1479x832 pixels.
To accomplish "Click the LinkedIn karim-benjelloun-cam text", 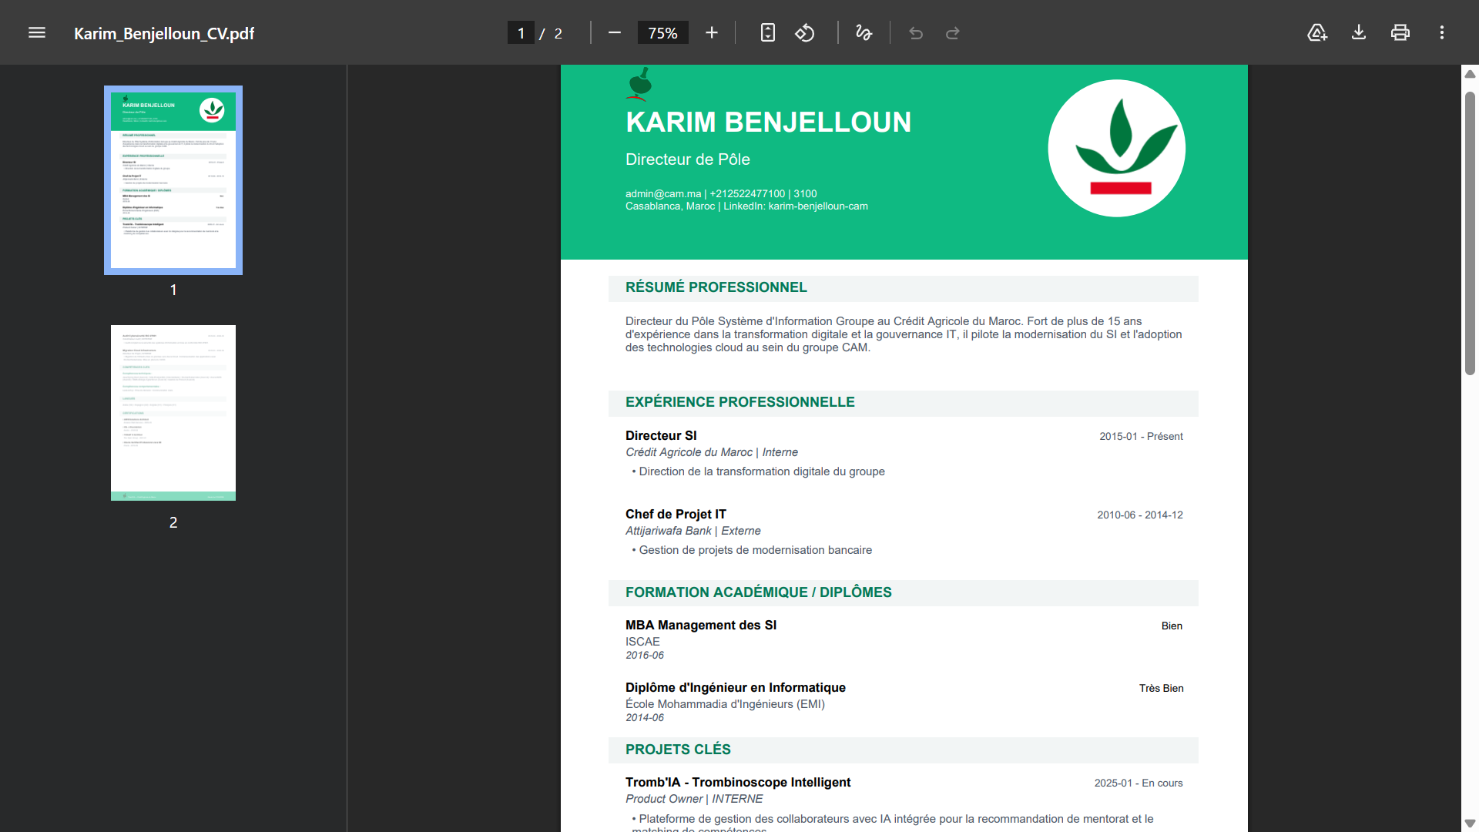I will tap(796, 206).
